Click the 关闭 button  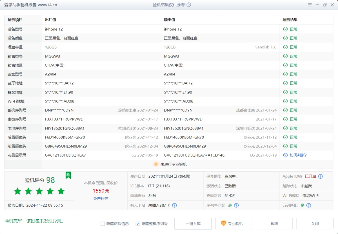[315, 224]
